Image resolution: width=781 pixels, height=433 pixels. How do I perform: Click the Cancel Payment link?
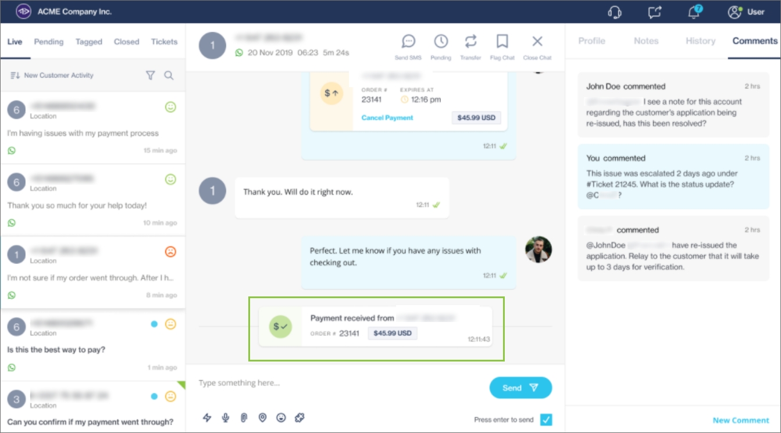point(387,117)
